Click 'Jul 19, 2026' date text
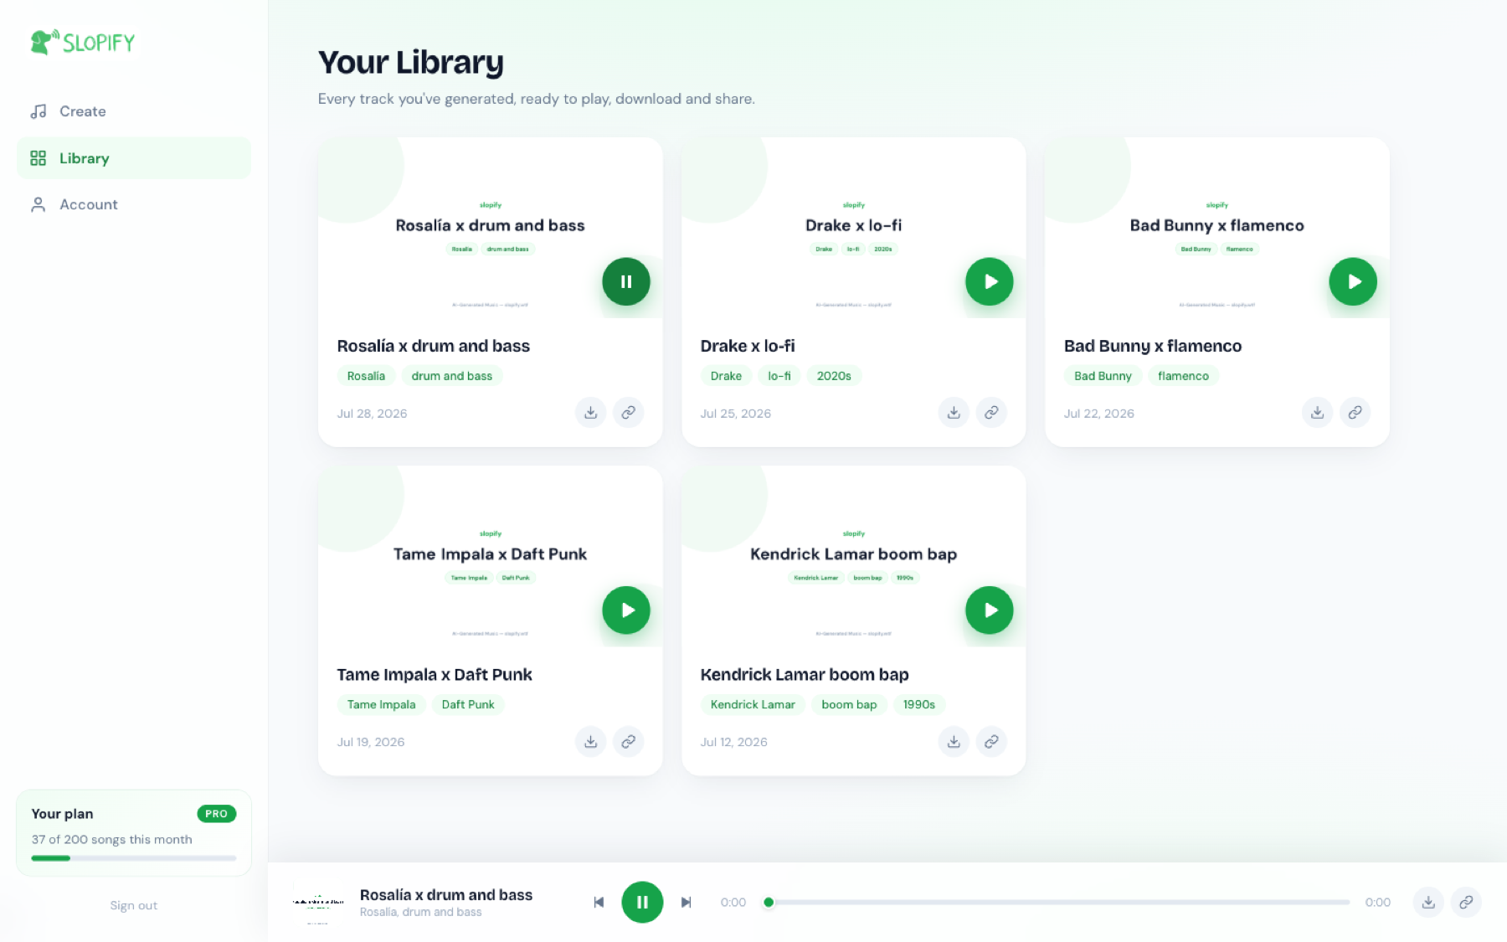The width and height of the screenshot is (1507, 942). pyautogui.click(x=371, y=742)
